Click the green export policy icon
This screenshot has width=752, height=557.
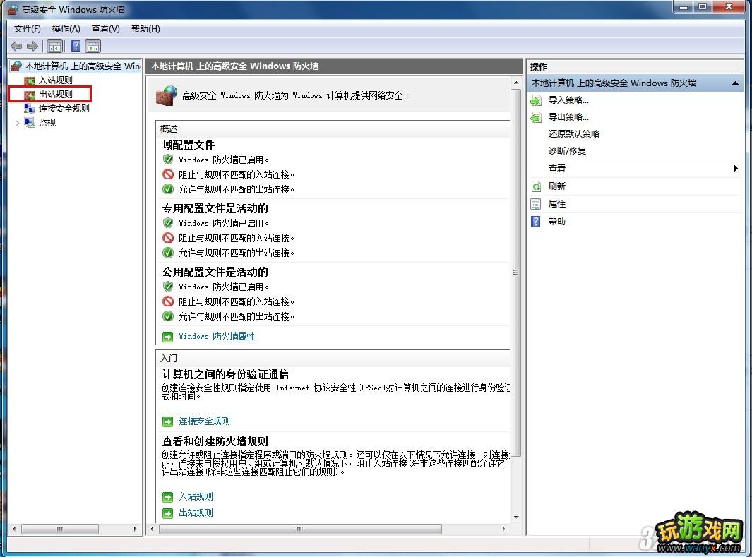point(536,117)
